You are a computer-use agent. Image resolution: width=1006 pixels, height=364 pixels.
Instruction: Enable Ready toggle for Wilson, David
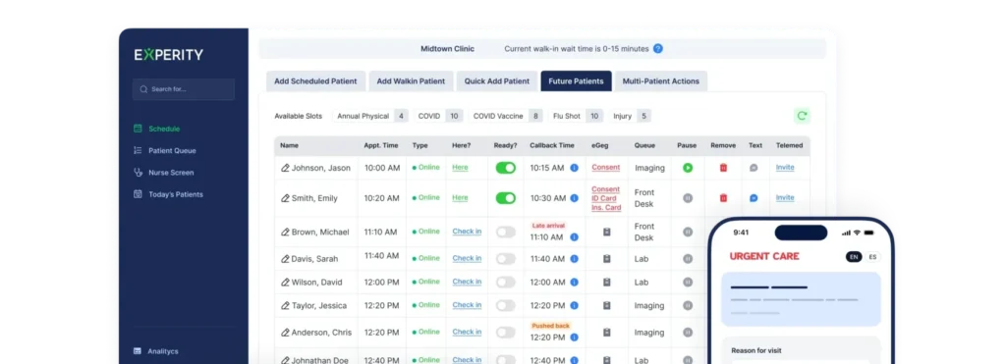coord(506,282)
